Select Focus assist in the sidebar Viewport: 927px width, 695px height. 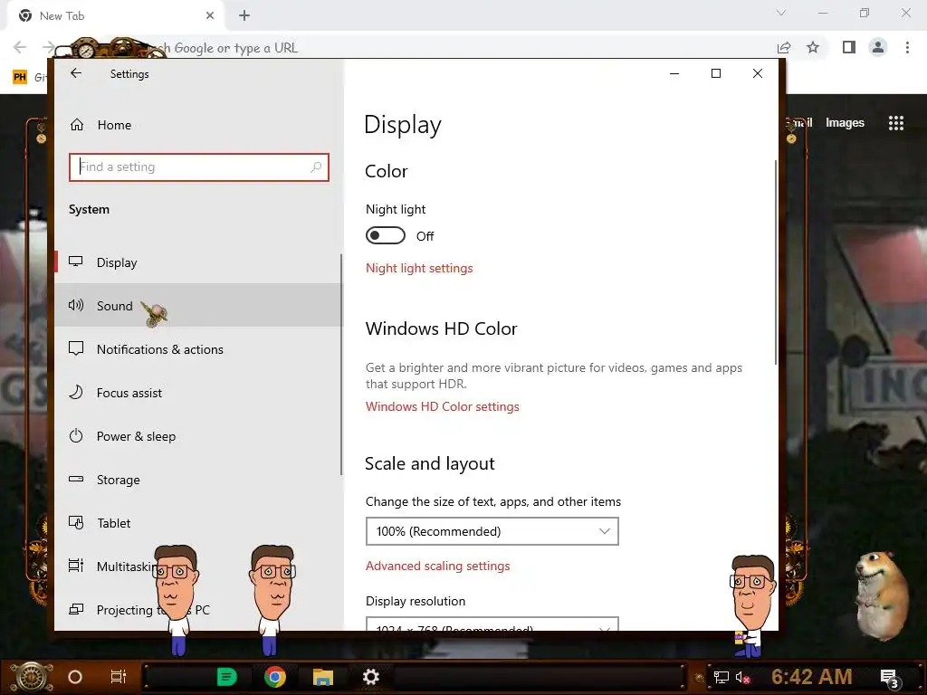pyautogui.click(x=198, y=393)
